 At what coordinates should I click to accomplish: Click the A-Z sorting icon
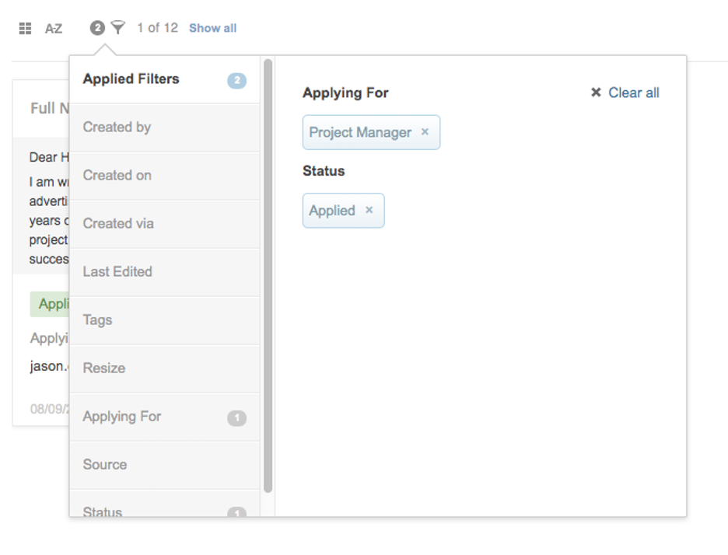tap(54, 29)
